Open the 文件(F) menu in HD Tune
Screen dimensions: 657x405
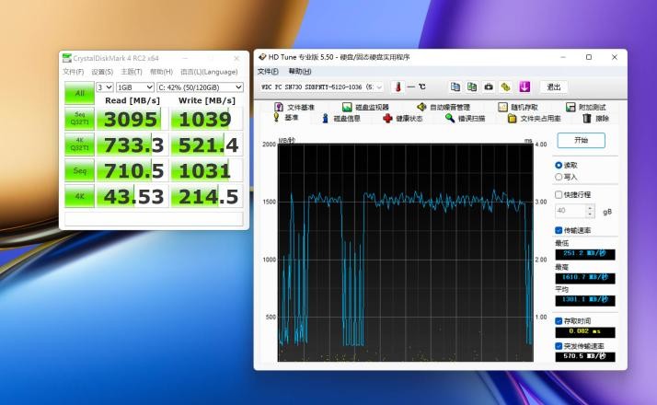(x=268, y=71)
